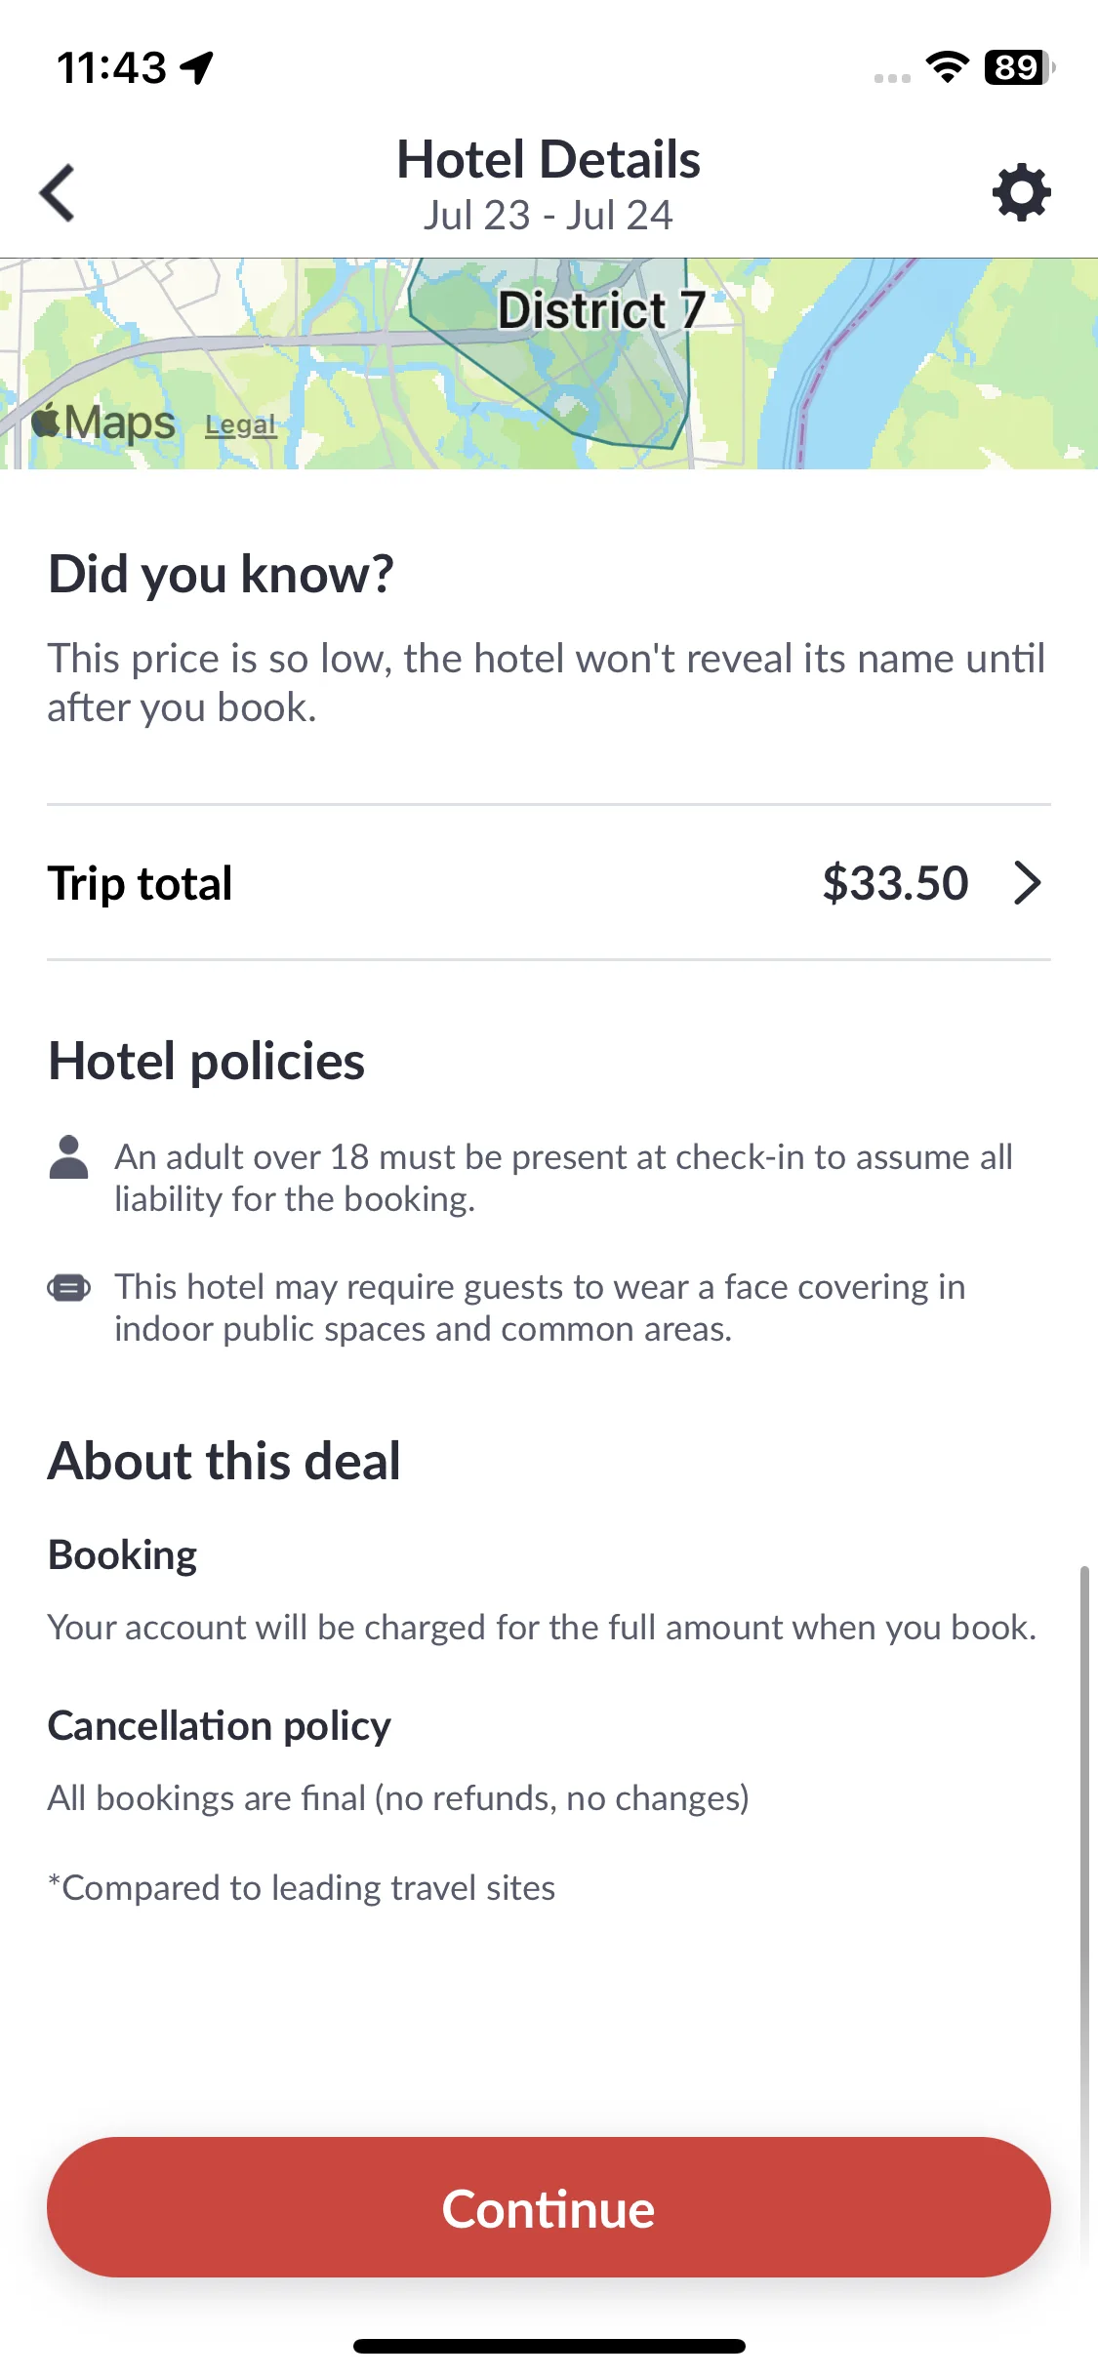Tap the Apple Maps logo

coord(103,423)
